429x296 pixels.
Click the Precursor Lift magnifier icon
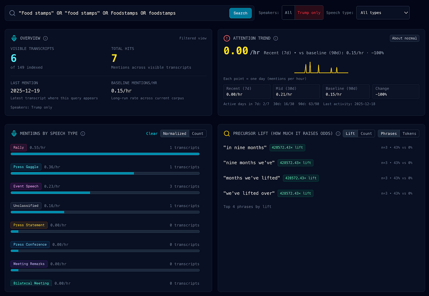pos(227,133)
